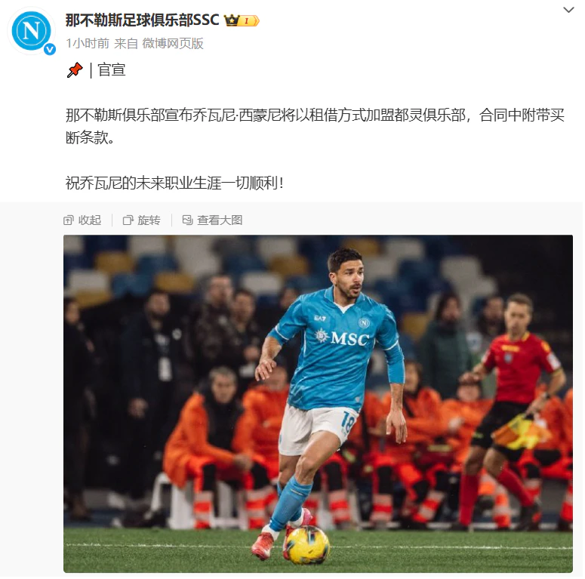Click the 祝乔瓦尼 well-wishes sentence
The image size is (585, 579).
coord(174,183)
